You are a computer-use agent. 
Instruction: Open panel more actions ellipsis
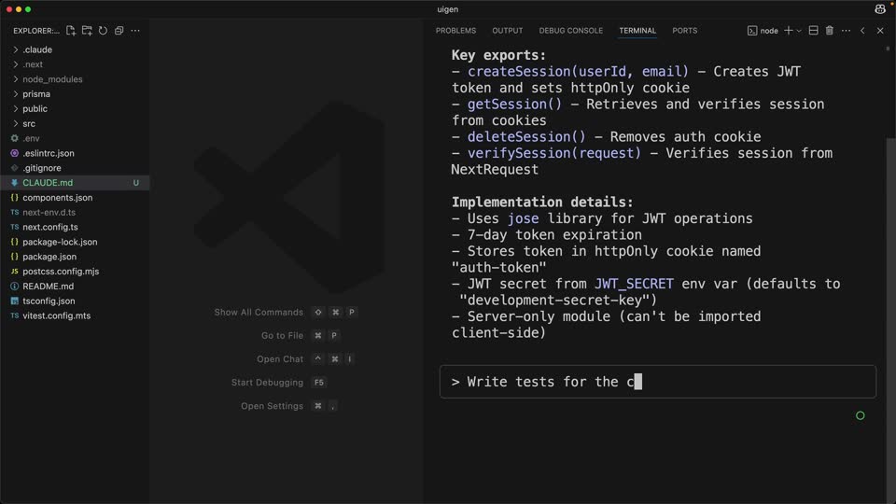pos(846,31)
